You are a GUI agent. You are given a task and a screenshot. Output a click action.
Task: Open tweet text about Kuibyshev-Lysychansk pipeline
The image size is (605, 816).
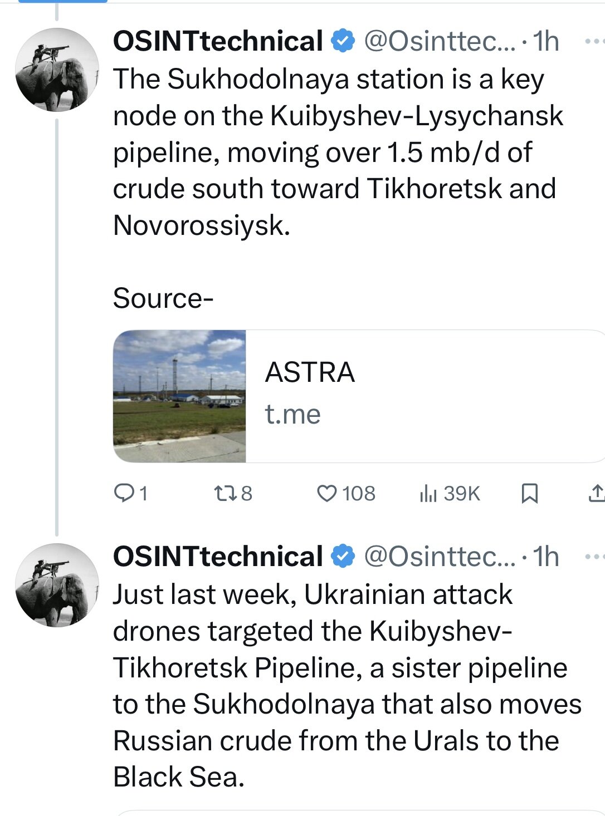334,152
